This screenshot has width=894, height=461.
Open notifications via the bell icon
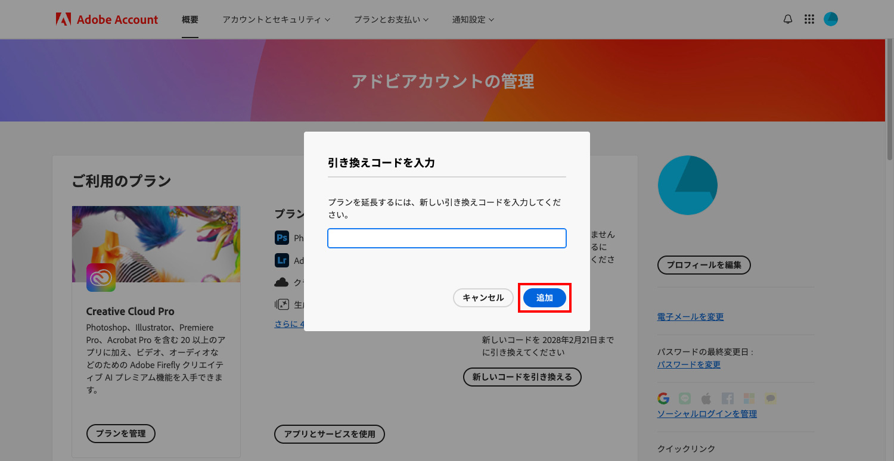click(x=787, y=18)
